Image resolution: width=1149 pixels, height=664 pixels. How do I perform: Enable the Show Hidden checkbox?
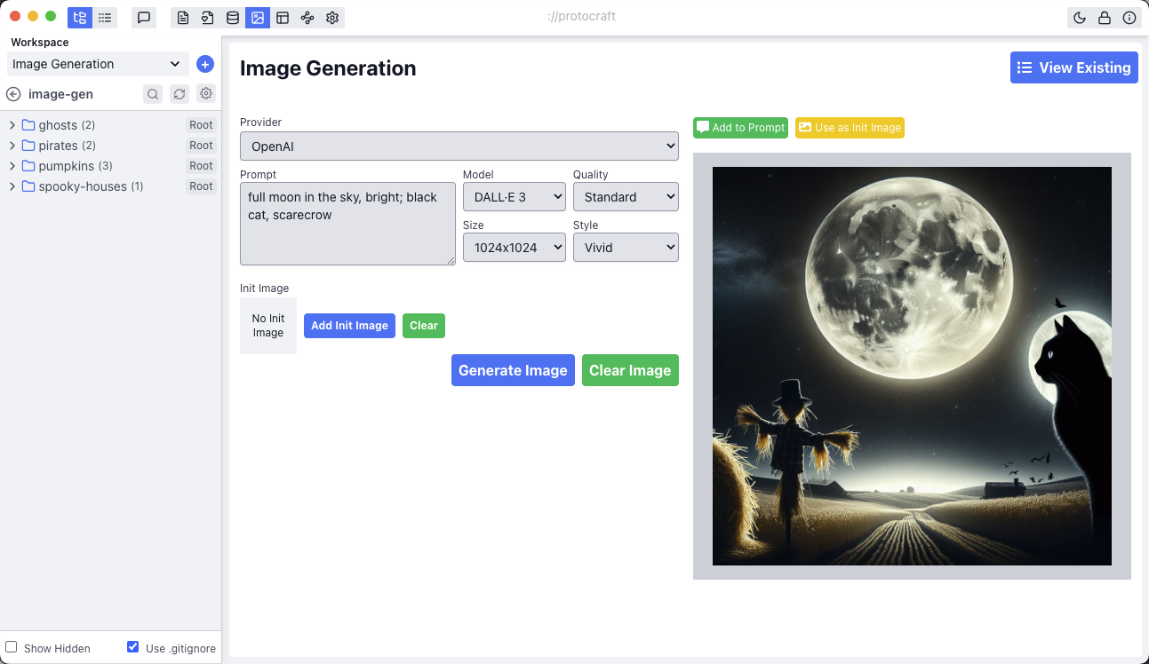[x=12, y=647]
